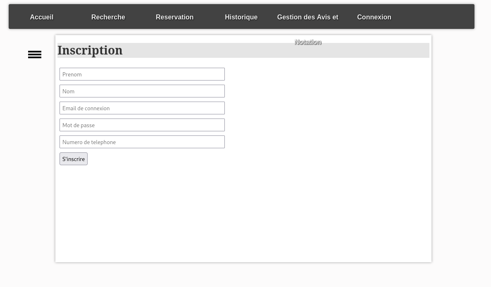
Task: Click the Gestion des Avis et link
Action: click(307, 17)
